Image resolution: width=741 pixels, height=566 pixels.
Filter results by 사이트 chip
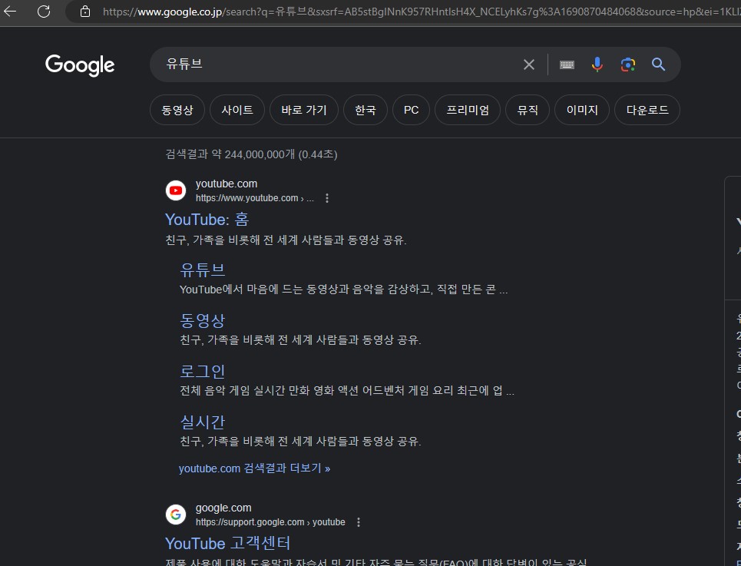pyautogui.click(x=237, y=110)
